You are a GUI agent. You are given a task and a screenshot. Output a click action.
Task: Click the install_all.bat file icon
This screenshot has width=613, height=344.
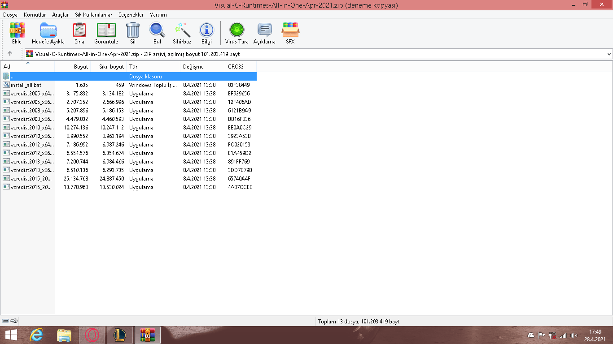coord(6,85)
